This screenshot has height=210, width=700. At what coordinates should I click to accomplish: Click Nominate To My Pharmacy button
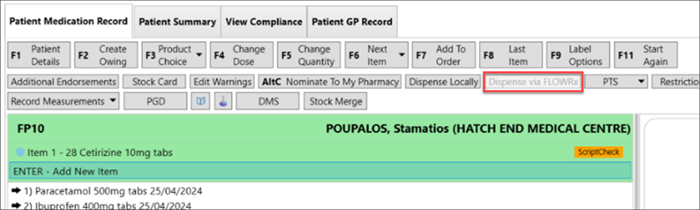click(330, 82)
